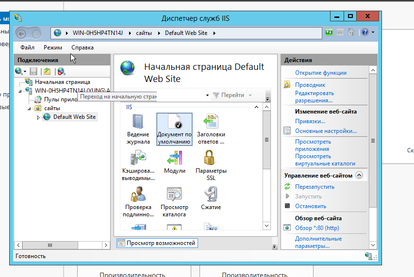The image size is (414, 277).
Task: Open the Сжатие feature
Action: point(211,198)
